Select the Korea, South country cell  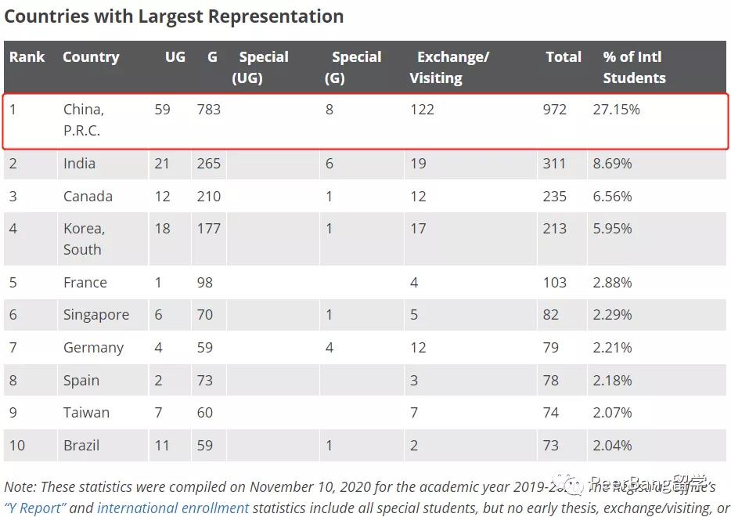[x=84, y=239]
